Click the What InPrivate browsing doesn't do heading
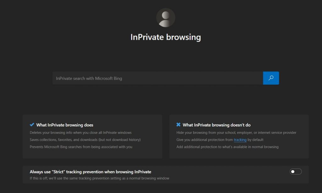322x193 pixels. click(x=216, y=125)
